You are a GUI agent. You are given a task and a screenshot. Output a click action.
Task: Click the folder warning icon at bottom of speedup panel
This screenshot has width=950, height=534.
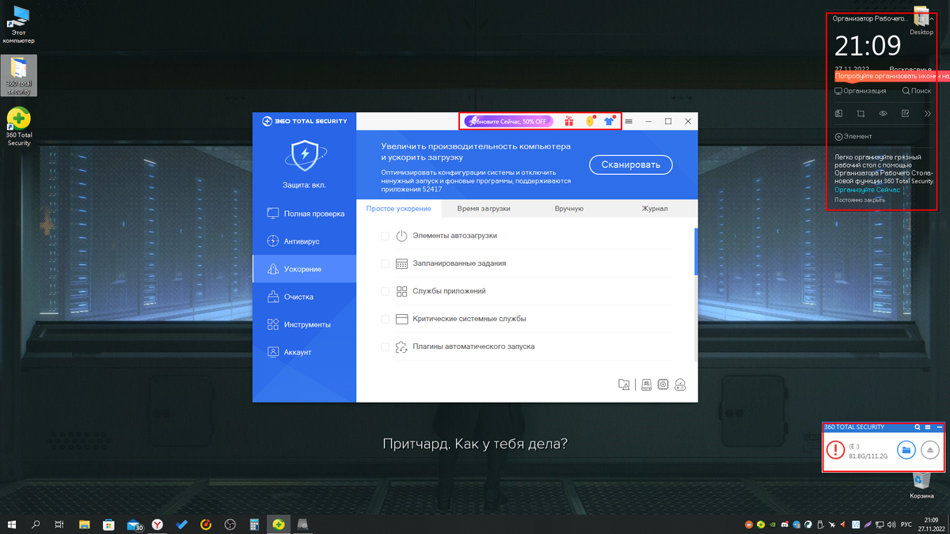[624, 384]
